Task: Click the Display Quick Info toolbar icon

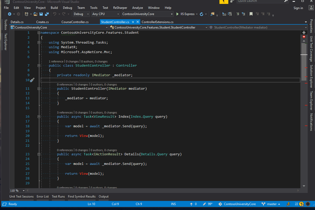Action: coord(224,14)
